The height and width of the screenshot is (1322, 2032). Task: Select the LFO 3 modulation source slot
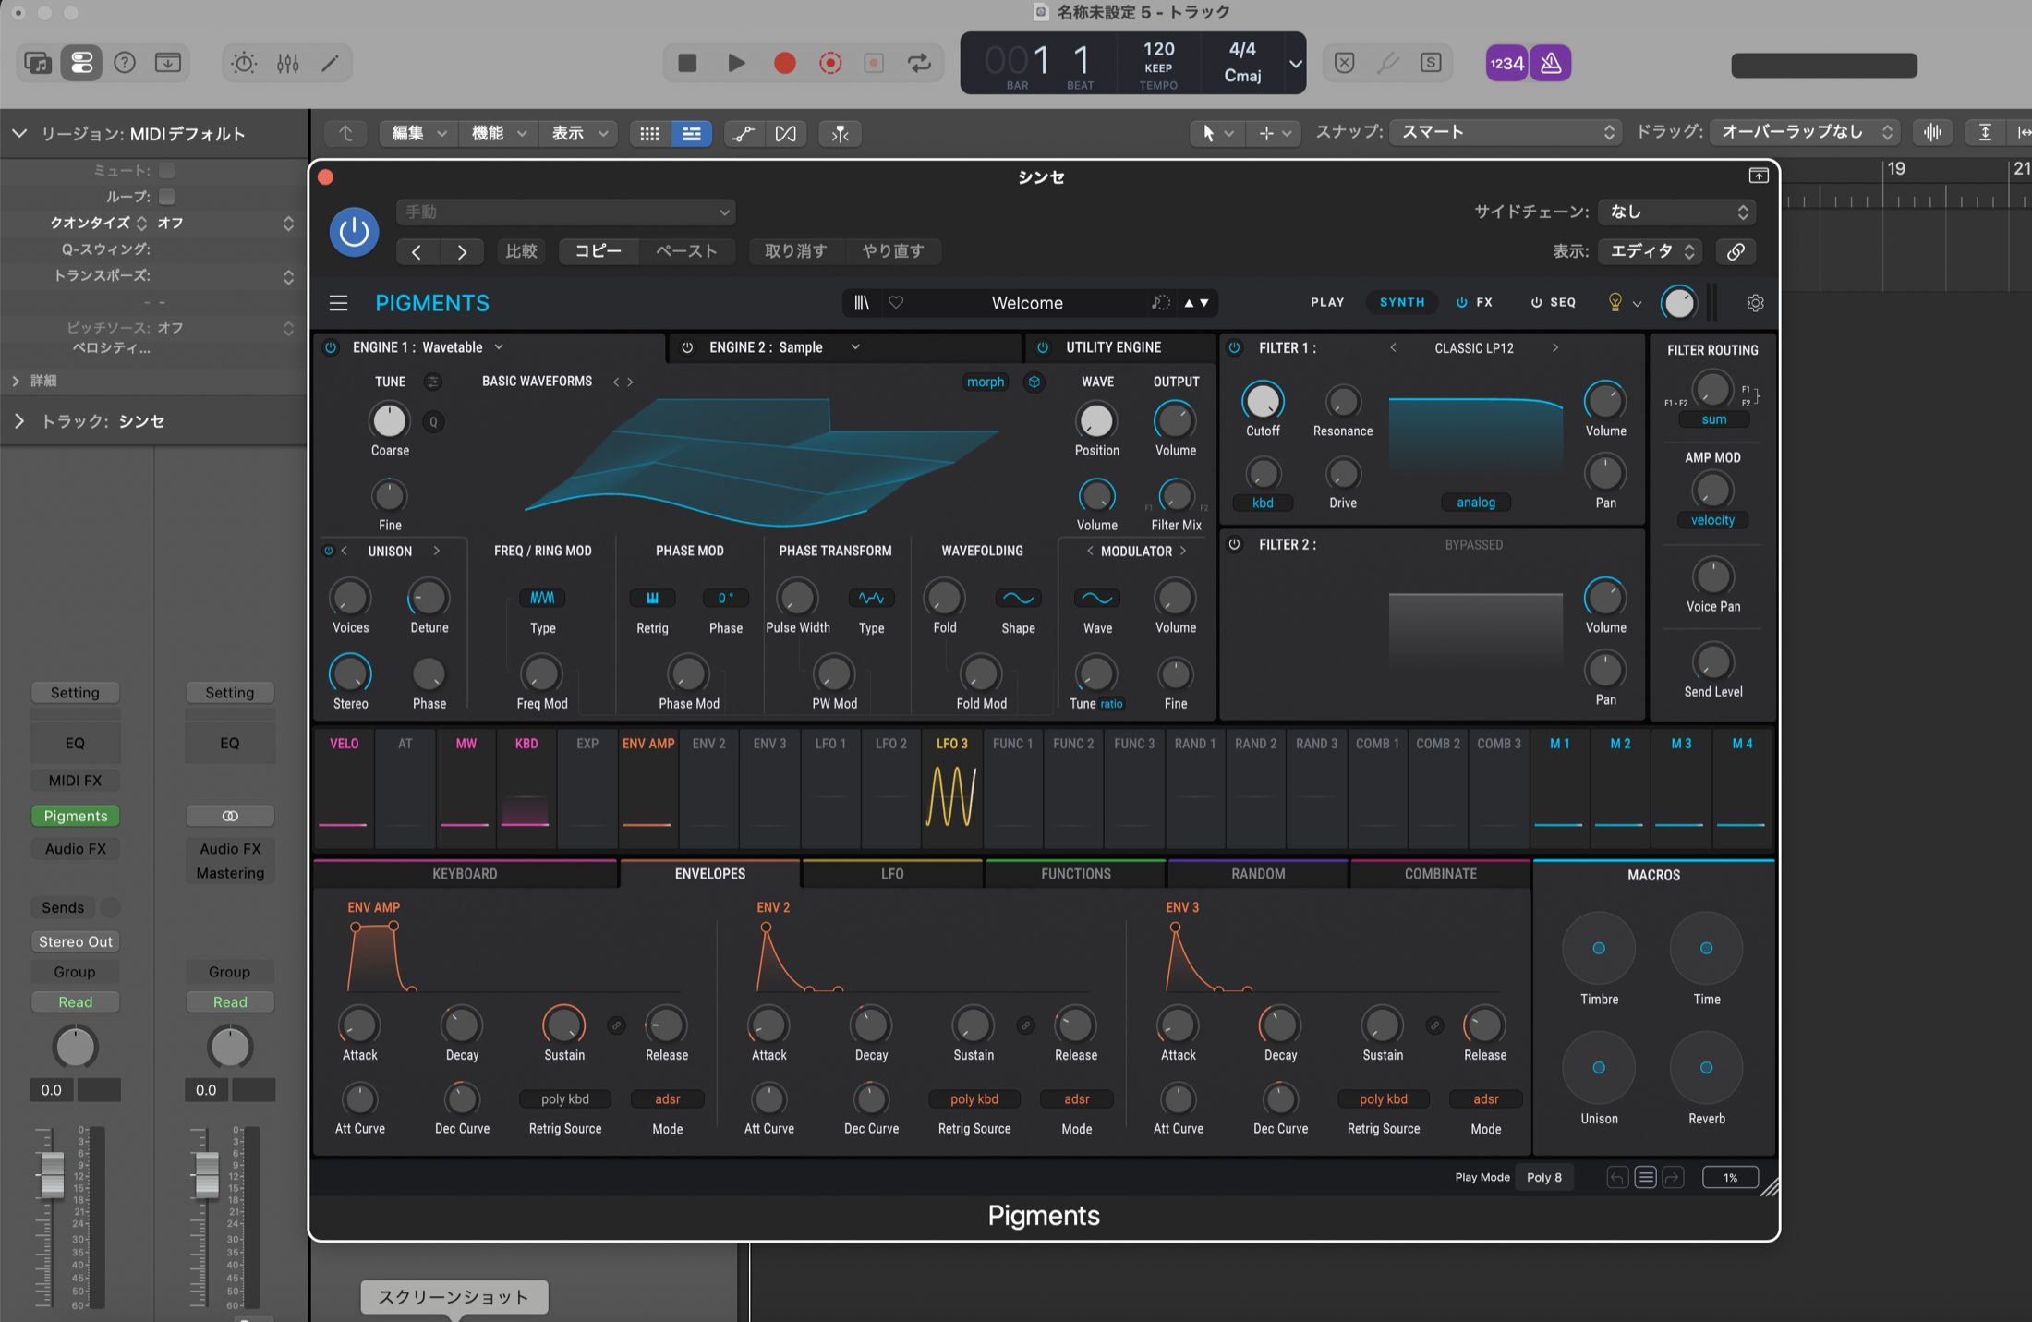(x=951, y=787)
